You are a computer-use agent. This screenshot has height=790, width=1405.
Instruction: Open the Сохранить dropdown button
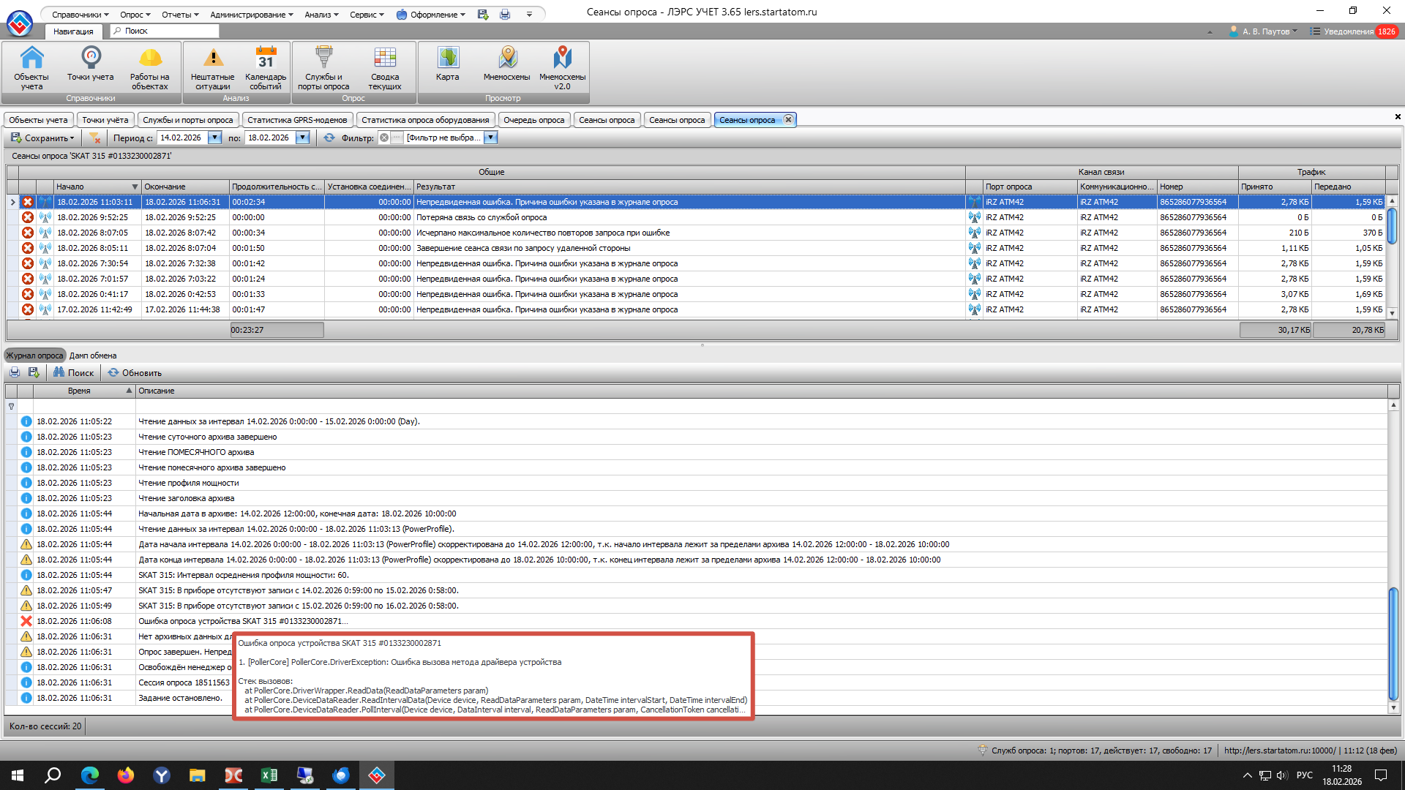coord(43,138)
